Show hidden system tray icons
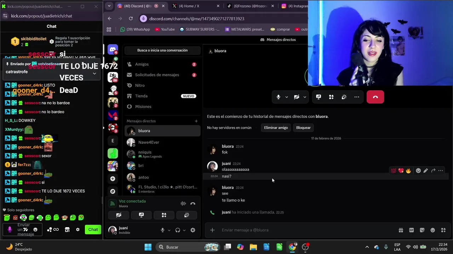Viewport: 453px width, 254px height. (367, 247)
